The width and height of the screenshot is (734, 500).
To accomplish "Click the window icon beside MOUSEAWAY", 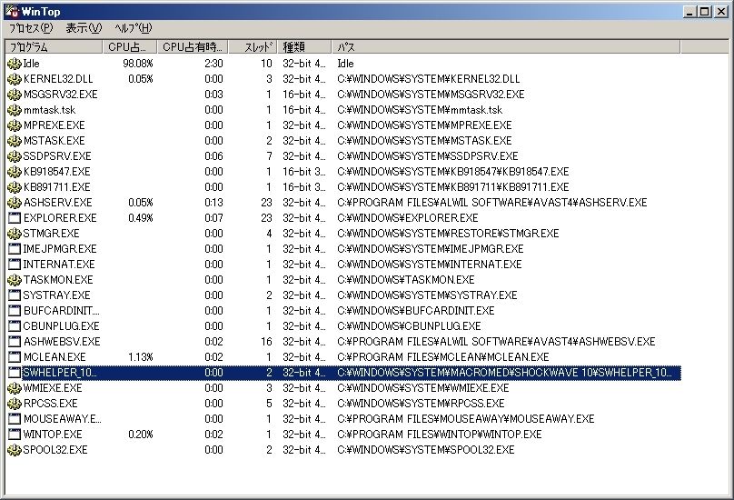I will point(15,419).
